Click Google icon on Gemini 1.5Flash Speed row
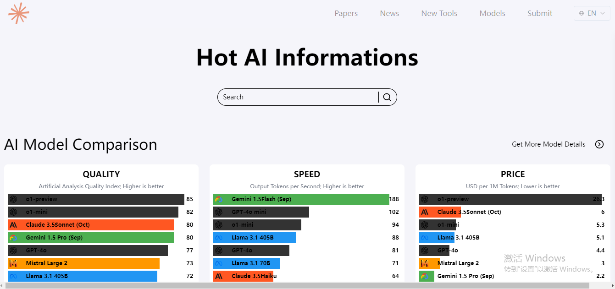This screenshot has width=615, height=289. (x=219, y=199)
